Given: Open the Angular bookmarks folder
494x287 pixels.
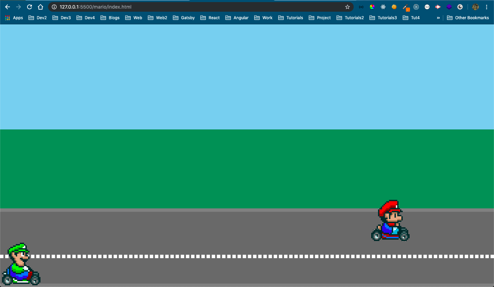Looking at the screenshot, I should click(x=237, y=18).
